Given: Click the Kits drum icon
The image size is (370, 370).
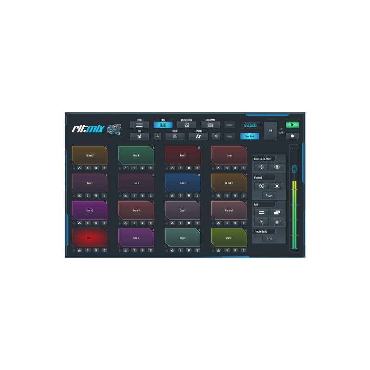Looking at the screenshot, I should pyautogui.click(x=139, y=136).
